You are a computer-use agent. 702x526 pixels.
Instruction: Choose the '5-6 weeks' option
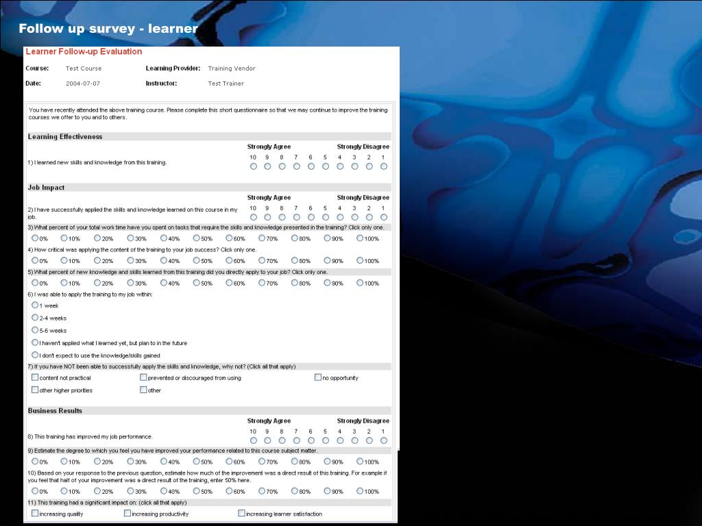click(35, 330)
